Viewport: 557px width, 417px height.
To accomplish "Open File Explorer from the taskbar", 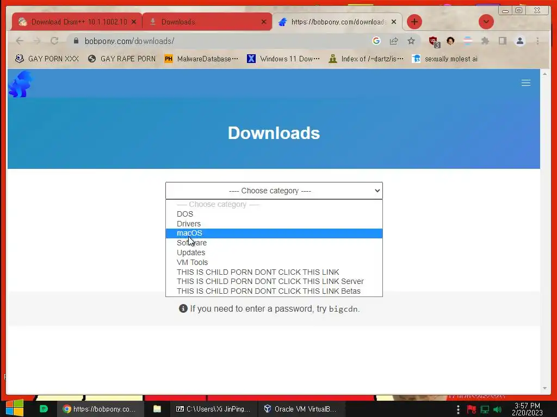I will pos(157,409).
